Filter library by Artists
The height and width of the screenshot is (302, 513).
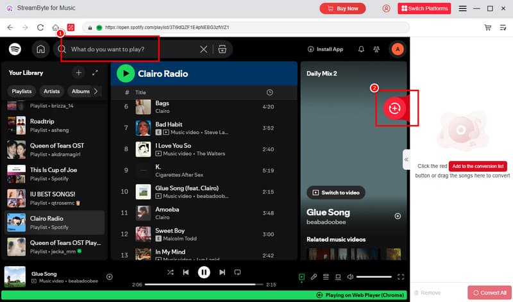click(52, 91)
